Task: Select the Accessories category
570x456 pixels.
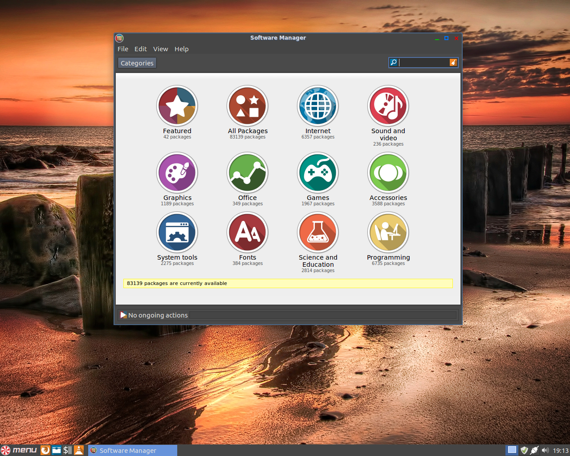Action: 388,179
